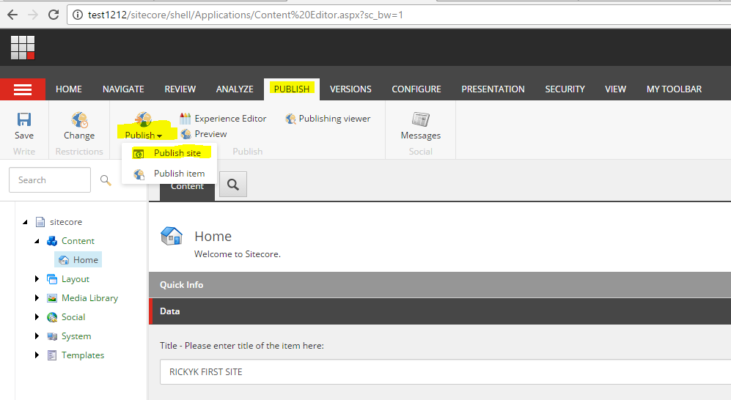Click the Media Library picture icon

52,298
